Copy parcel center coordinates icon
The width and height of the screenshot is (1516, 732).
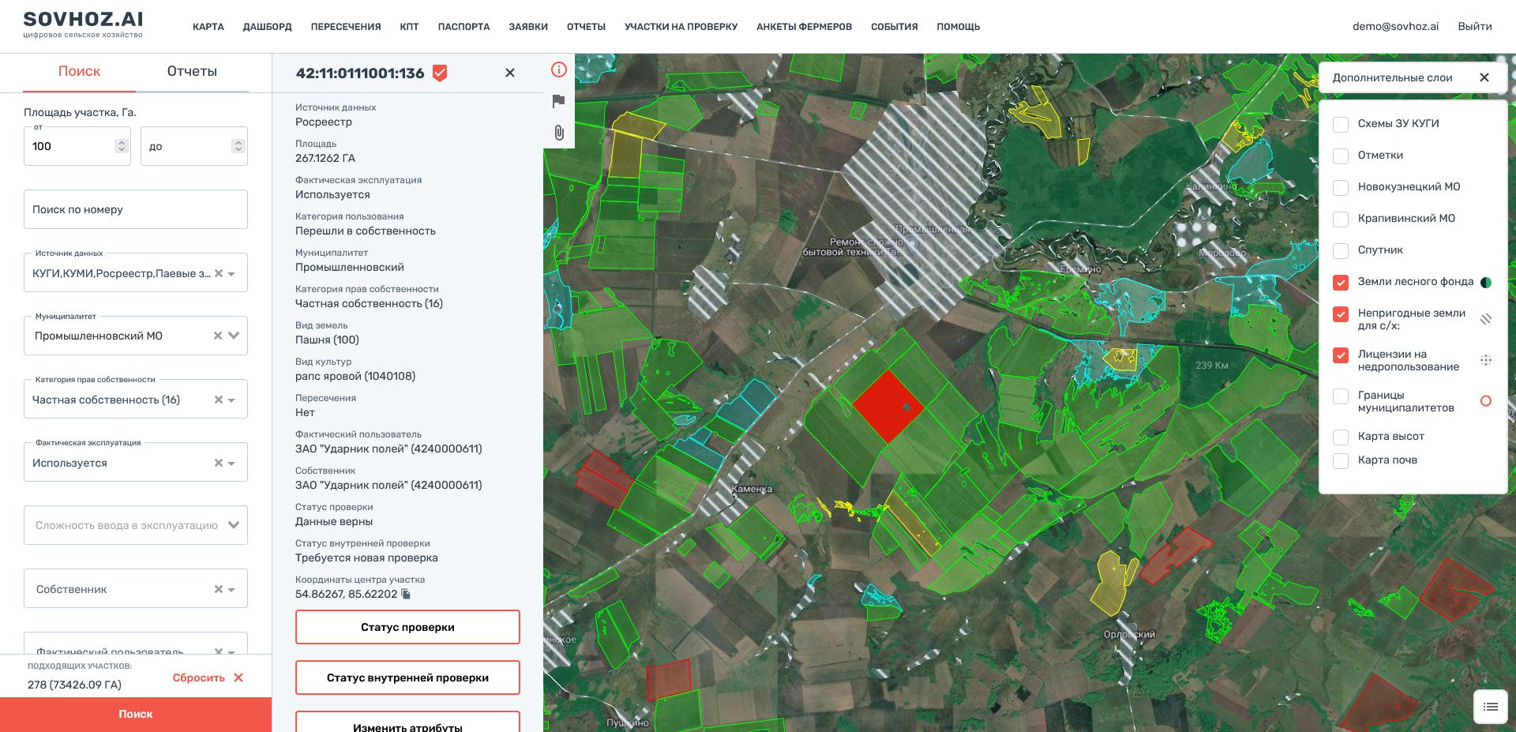406,594
